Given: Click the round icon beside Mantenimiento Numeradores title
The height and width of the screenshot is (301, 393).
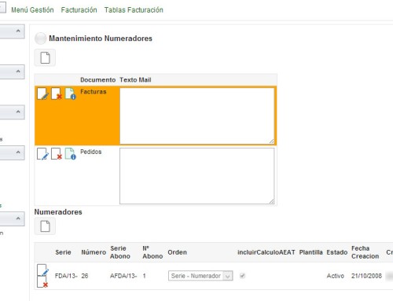Looking at the screenshot, I should (41, 39).
